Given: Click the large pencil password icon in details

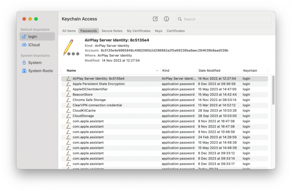Looking at the screenshot, I should [71, 48].
